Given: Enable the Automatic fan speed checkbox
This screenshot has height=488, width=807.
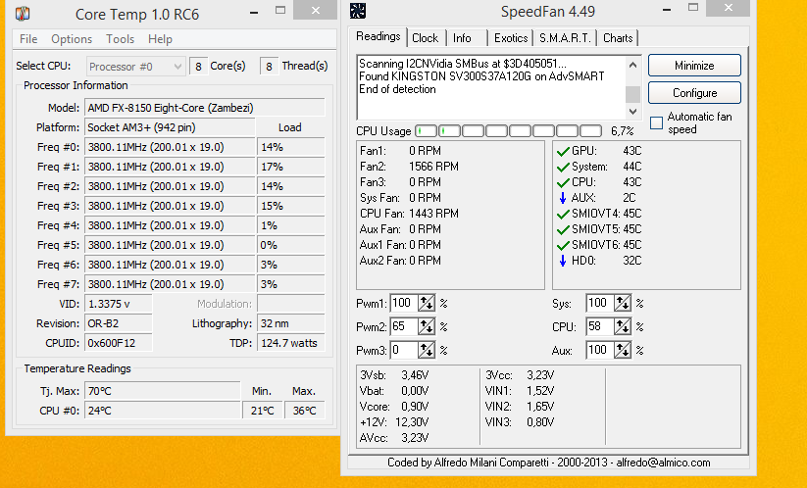Looking at the screenshot, I should pyautogui.click(x=656, y=122).
